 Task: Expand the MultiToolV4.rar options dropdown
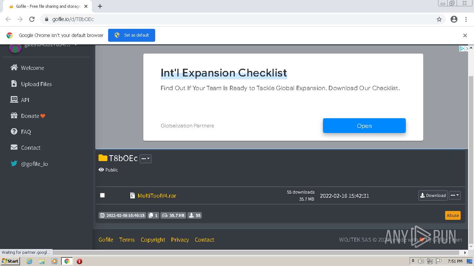tap(454, 195)
